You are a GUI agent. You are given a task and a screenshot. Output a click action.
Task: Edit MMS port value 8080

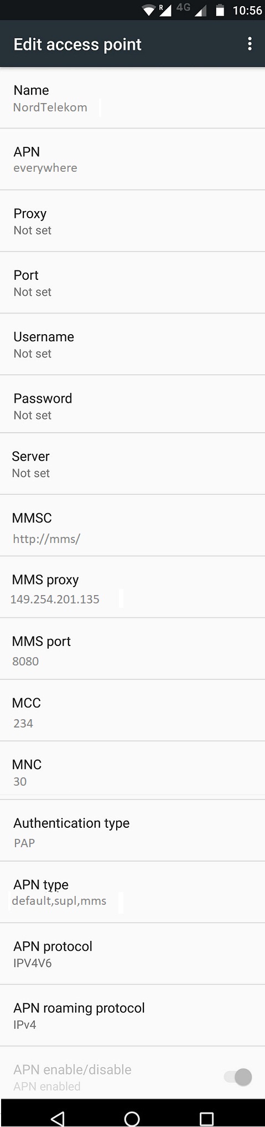pyautogui.click(x=132, y=649)
